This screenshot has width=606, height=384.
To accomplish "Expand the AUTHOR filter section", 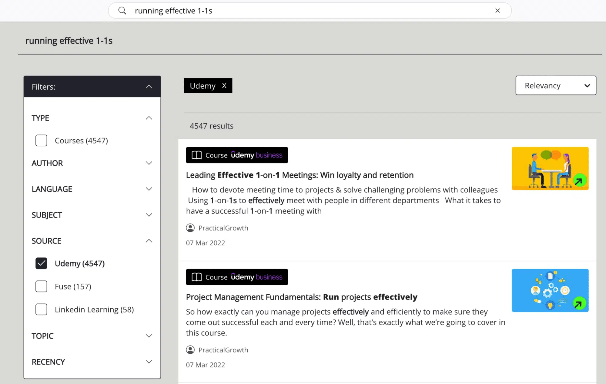I will (x=149, y=163).
